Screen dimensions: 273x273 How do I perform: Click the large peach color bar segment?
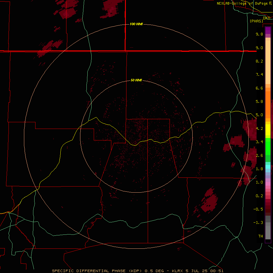click(x=268, y=62)
